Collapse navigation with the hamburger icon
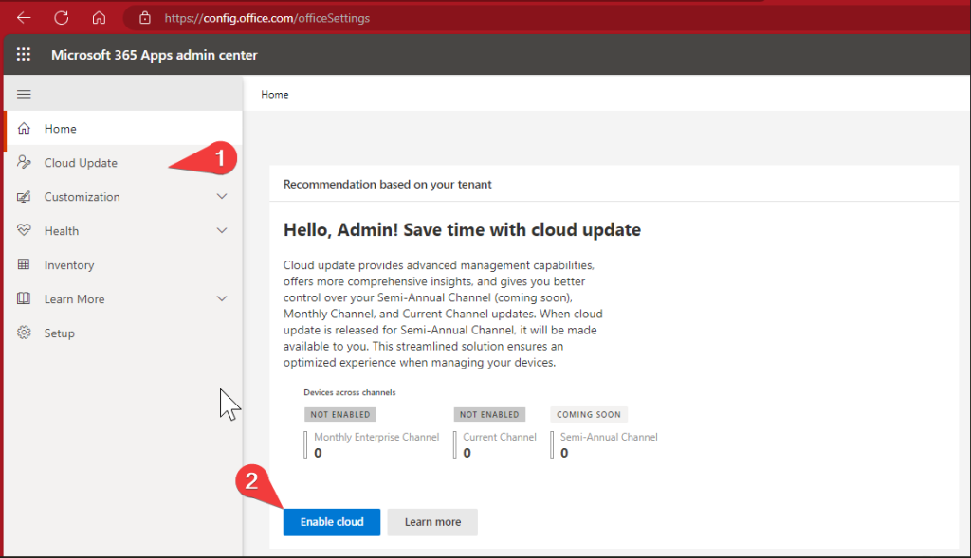971x558 pixels. [24, 94]
